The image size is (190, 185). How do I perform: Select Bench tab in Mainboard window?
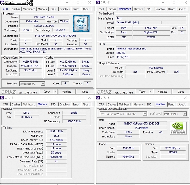[172, 9]
